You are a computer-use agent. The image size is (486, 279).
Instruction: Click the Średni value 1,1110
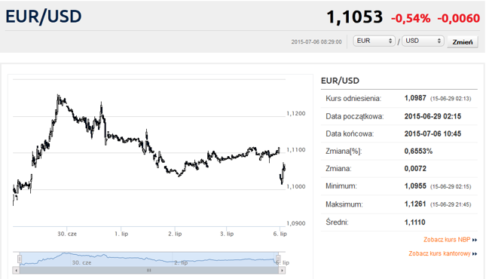pos(414,222)
